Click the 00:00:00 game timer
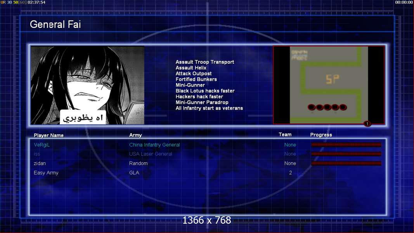 click(x=404, y=2)
